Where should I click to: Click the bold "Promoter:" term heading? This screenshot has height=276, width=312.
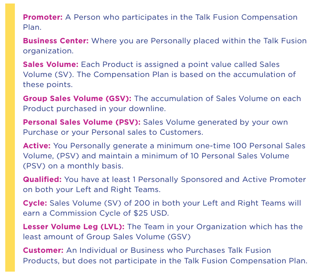point(43,17)
